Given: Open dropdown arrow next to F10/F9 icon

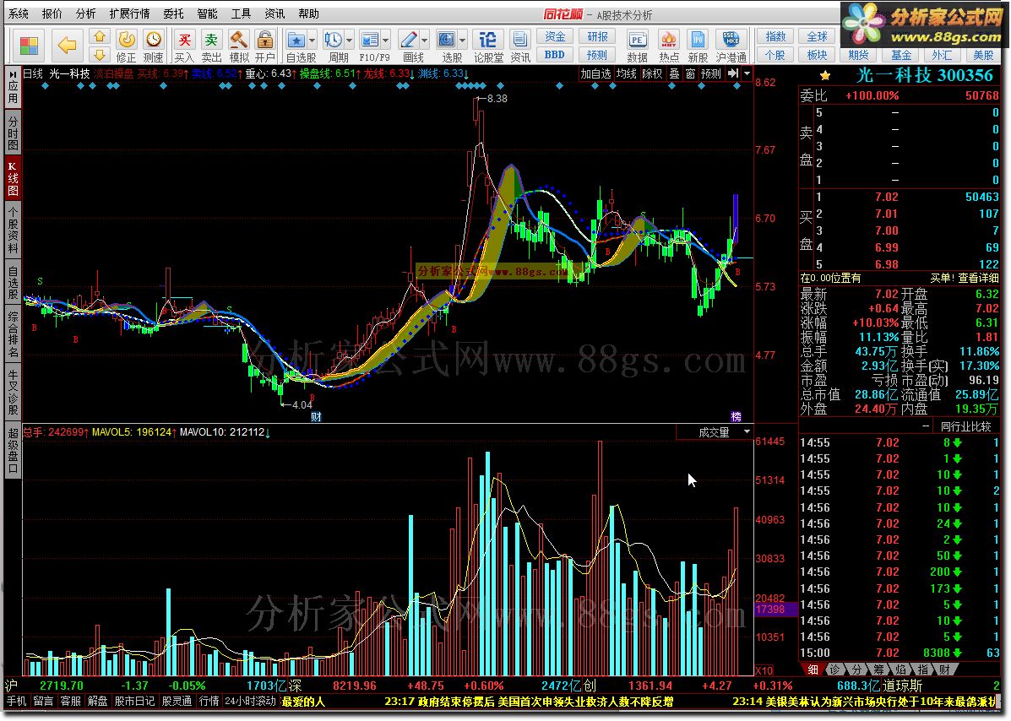Looking at the screenshot, I should [386, 41].
